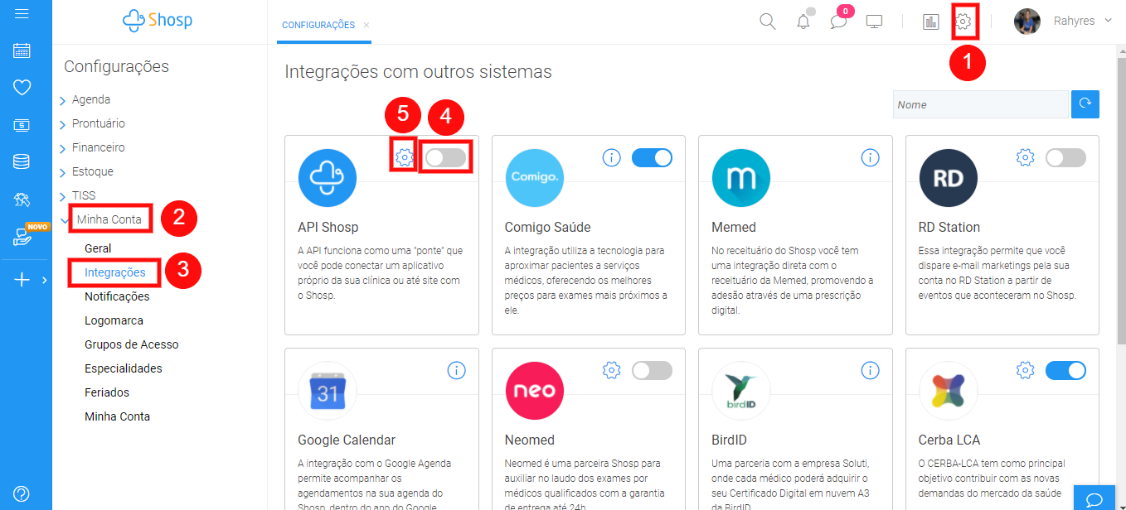Image resolution: width=1126 pixels, height=510 pixels.
Task: Open Cerba LCA settings gear
Action: pyautogui.click(x=1026, y=370)
